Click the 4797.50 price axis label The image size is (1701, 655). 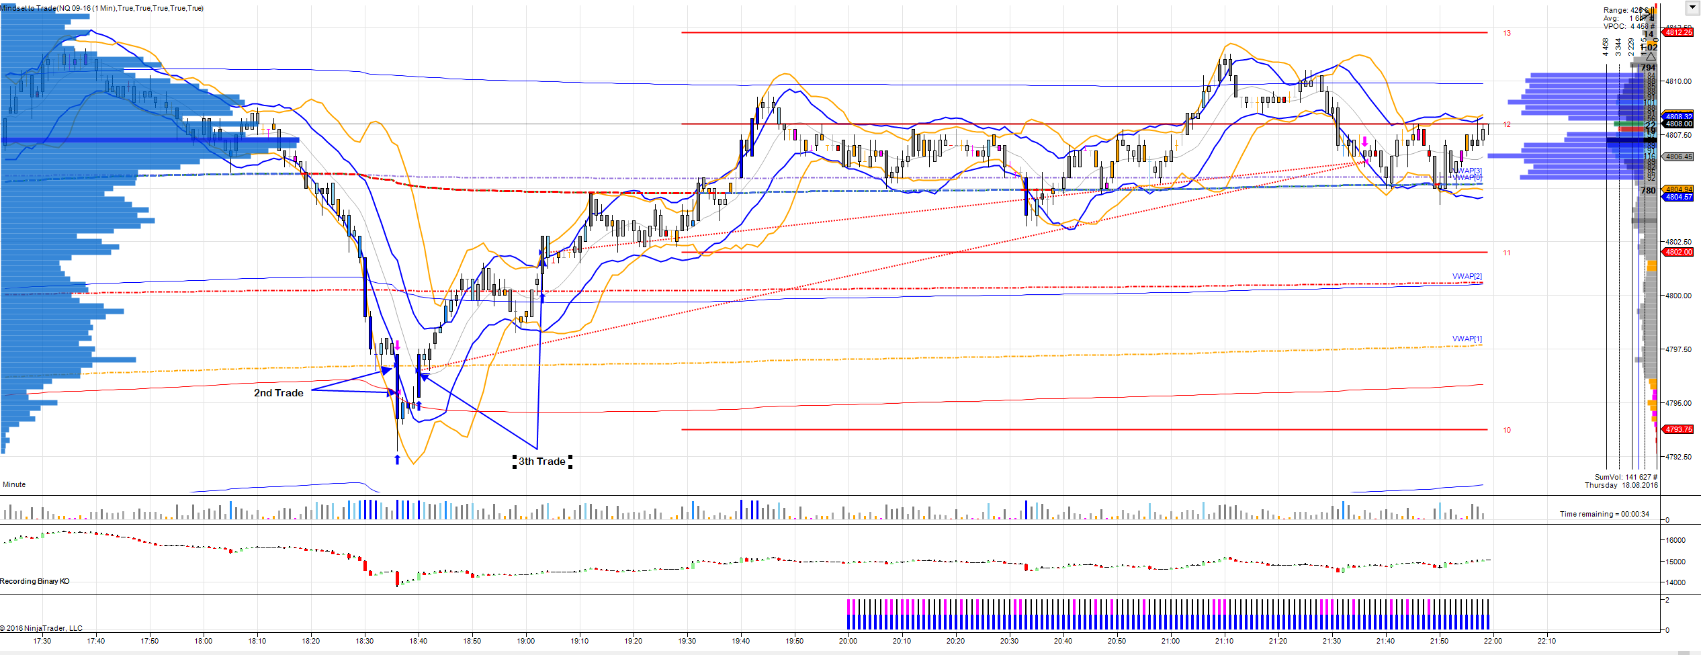point(1678,349)
